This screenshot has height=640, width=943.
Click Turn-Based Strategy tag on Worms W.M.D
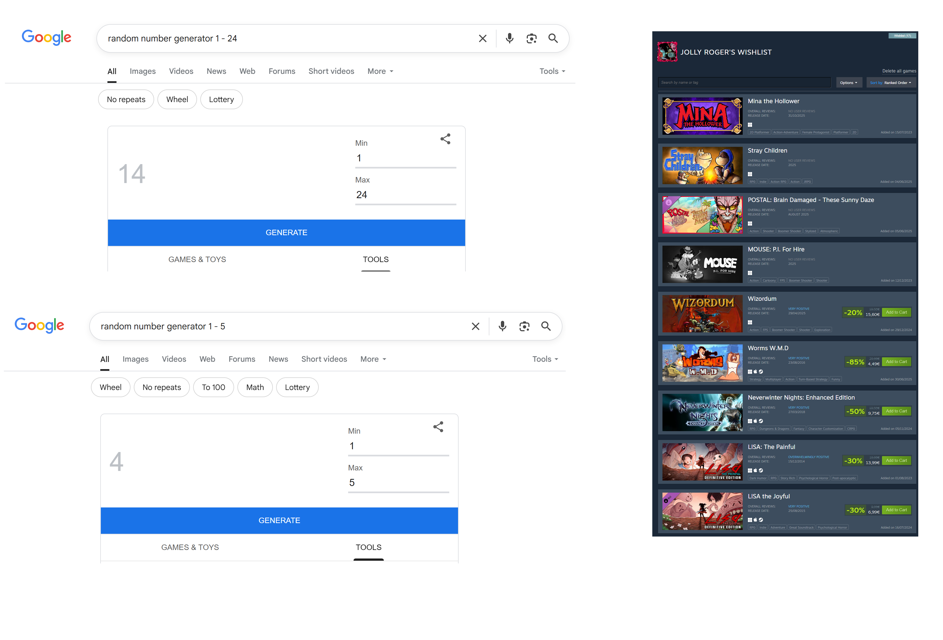click(x=813, y=379)
